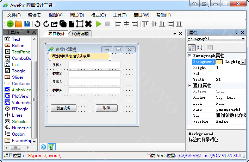Click the 参数1 text input field
Viewport: 249px width, 162px height.
pos(94,65)
